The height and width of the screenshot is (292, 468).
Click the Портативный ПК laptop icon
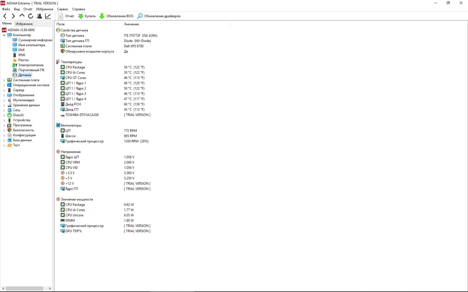click(15, 70)
